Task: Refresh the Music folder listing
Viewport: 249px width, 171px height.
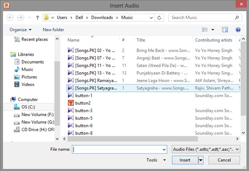Action: (x=159, y=17)
